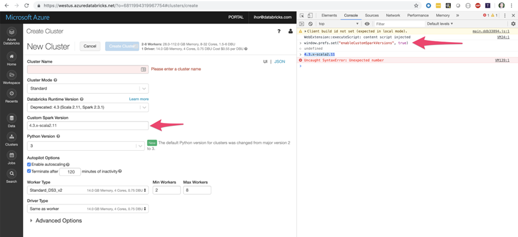This screenshot has height=237, width=518.
Task: Open VM139:1 source link
Action: [502, 60]
